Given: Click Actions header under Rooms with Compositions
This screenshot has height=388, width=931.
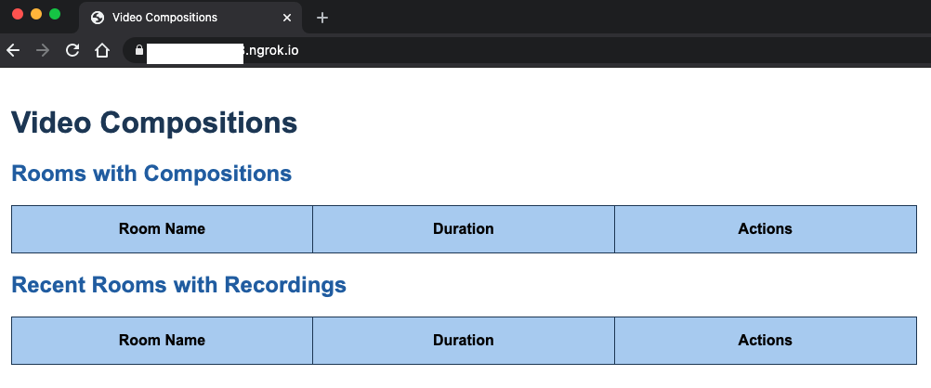Looking at the screenshot, I should coord(765,229).
